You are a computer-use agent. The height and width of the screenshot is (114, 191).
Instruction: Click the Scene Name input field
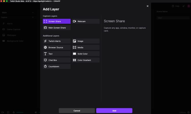click(x=173, y=18)
